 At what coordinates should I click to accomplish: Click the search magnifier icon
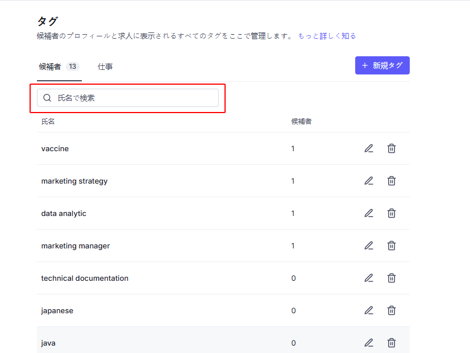click(47, 98)
